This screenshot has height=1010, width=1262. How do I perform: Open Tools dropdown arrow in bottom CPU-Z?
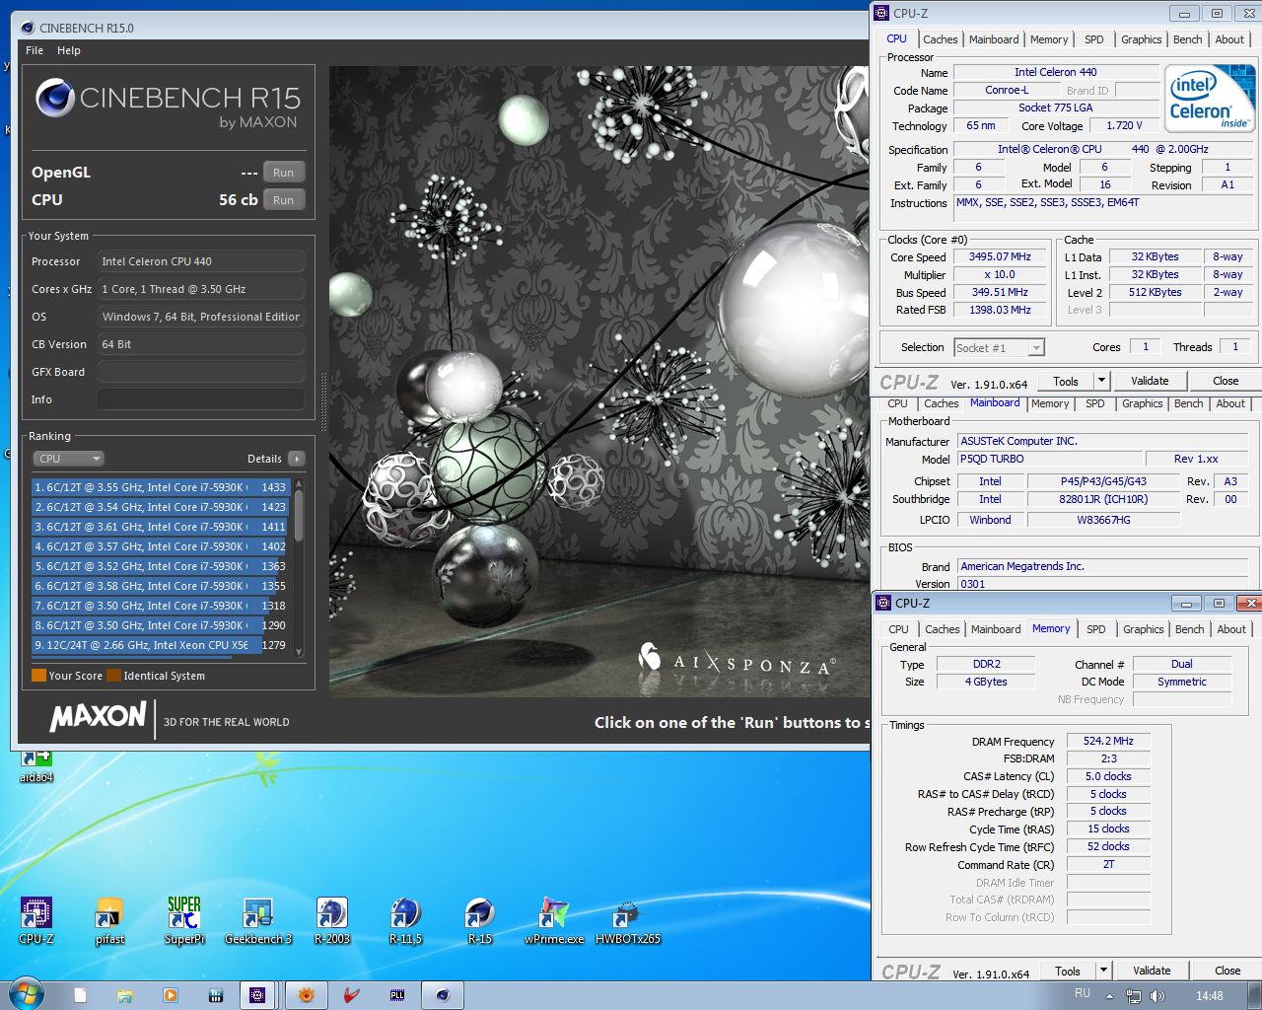(1103, 971)
